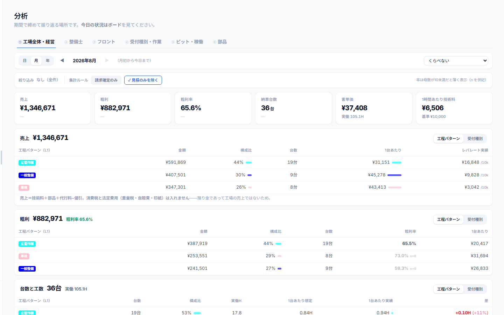Click 車検 tag in 売上 table
The width and height of the screenshot is (504, 315).
(24, 188)
